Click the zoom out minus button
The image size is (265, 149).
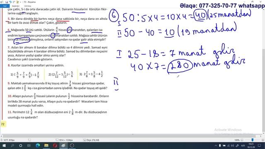242,140
